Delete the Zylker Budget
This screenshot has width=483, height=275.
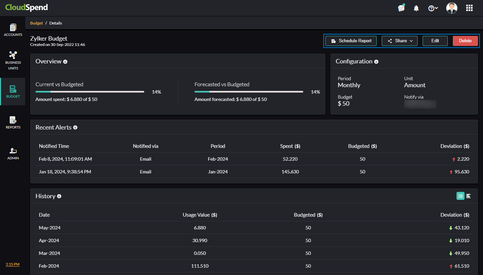click(x=465, y=41)
